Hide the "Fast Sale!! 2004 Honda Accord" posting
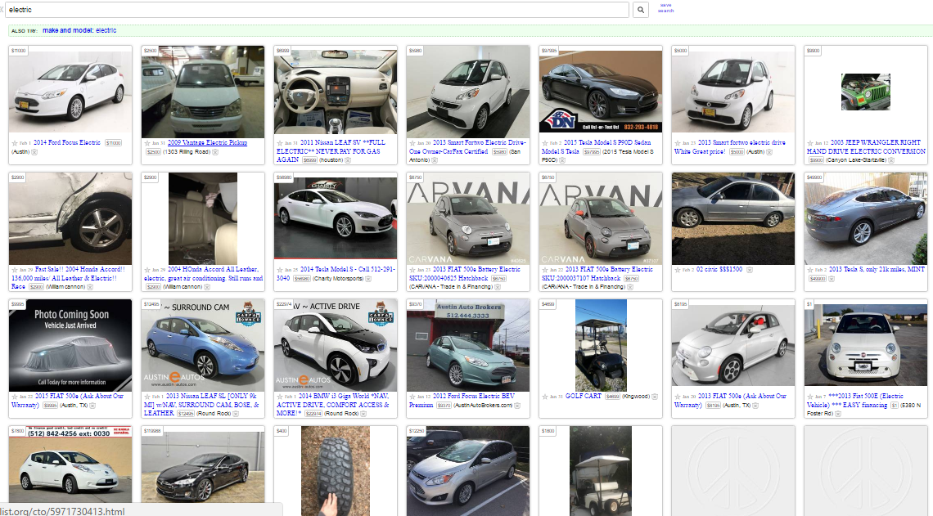 (x=90, y=286)
